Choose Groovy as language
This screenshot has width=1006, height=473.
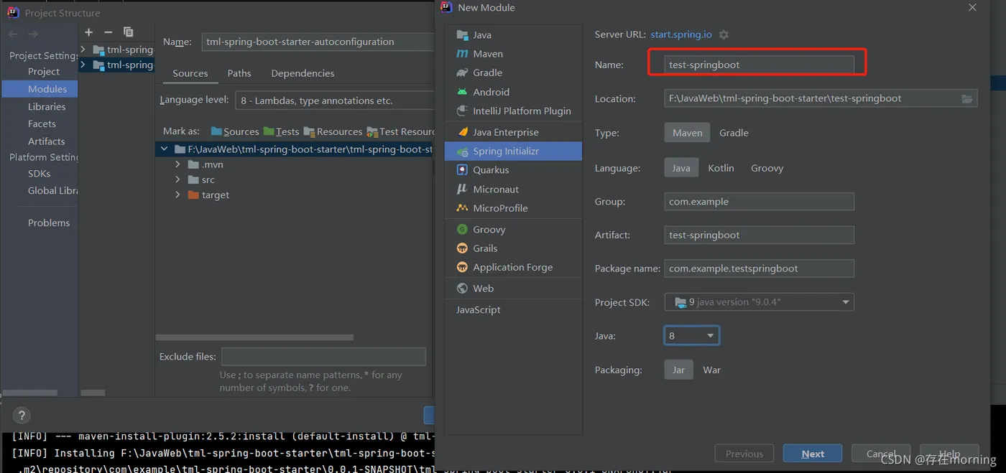coord(767,168)
